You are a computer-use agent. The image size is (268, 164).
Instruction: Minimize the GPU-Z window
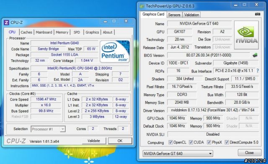pyautogui.click(x=236, y=5)
